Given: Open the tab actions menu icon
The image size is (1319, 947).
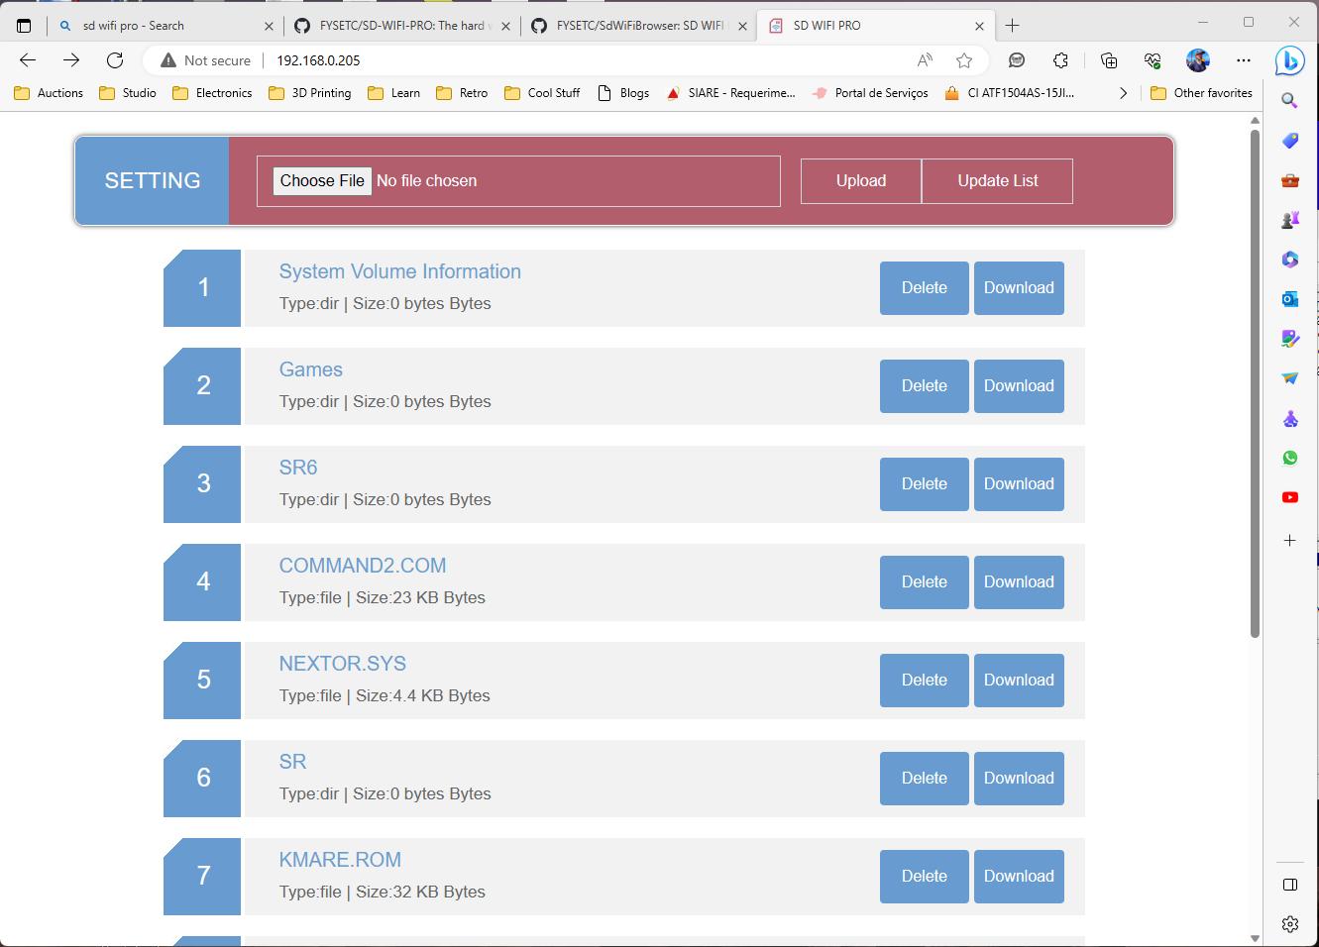Looking at the screenshot, I should 24,26.
